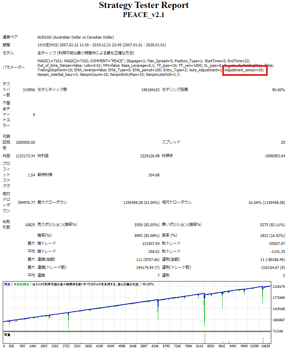Screen dimensions: 289x349
Task: Select the average profit trade '358.52'
Action: [154, 252]
